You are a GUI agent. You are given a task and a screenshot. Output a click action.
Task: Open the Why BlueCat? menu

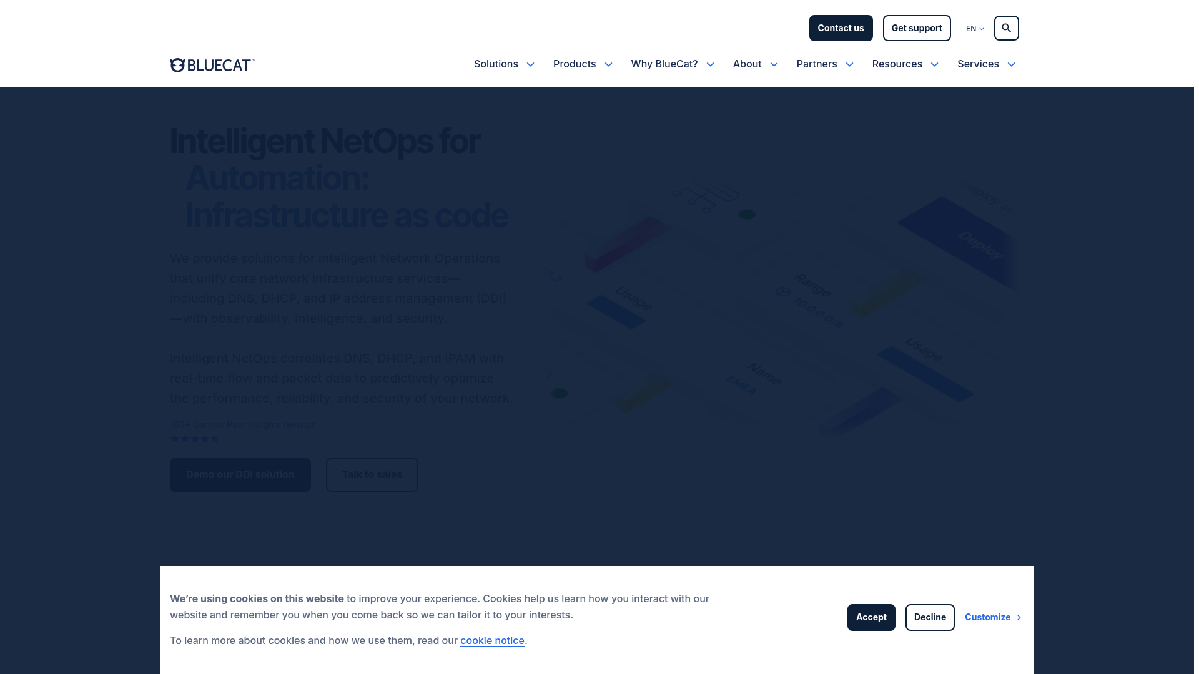pos(672,64)
